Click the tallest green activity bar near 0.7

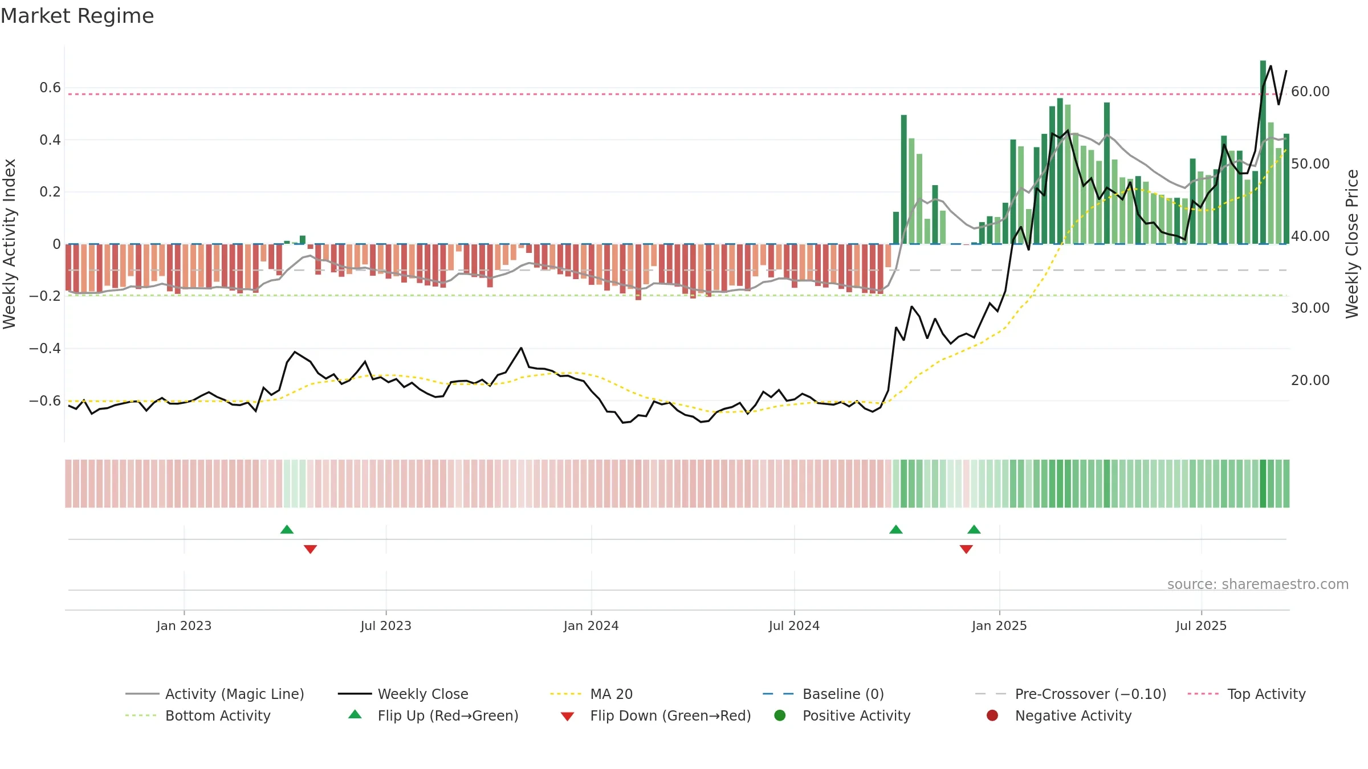pos(1263,152)
